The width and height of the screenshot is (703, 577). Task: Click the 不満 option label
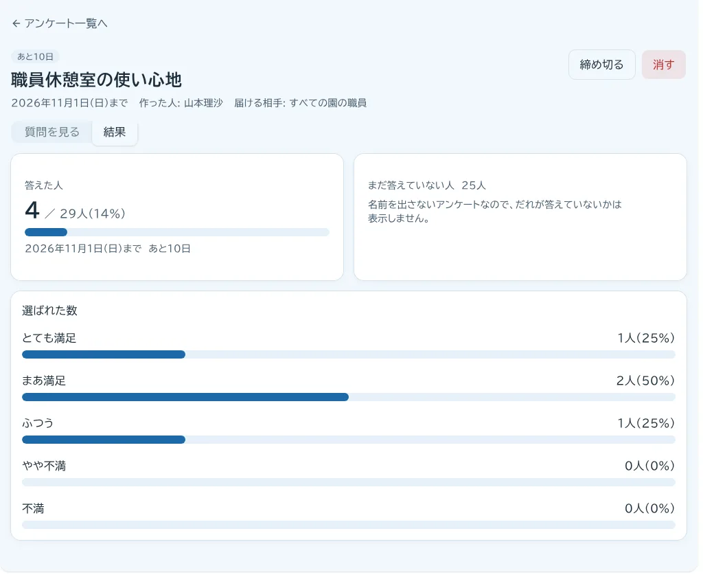(x=33, y=508)
